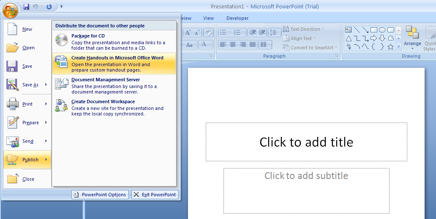This screenshot has height=219, width=436.
Task: Open PowerPoint Options
Action: [x=100, y=195]
